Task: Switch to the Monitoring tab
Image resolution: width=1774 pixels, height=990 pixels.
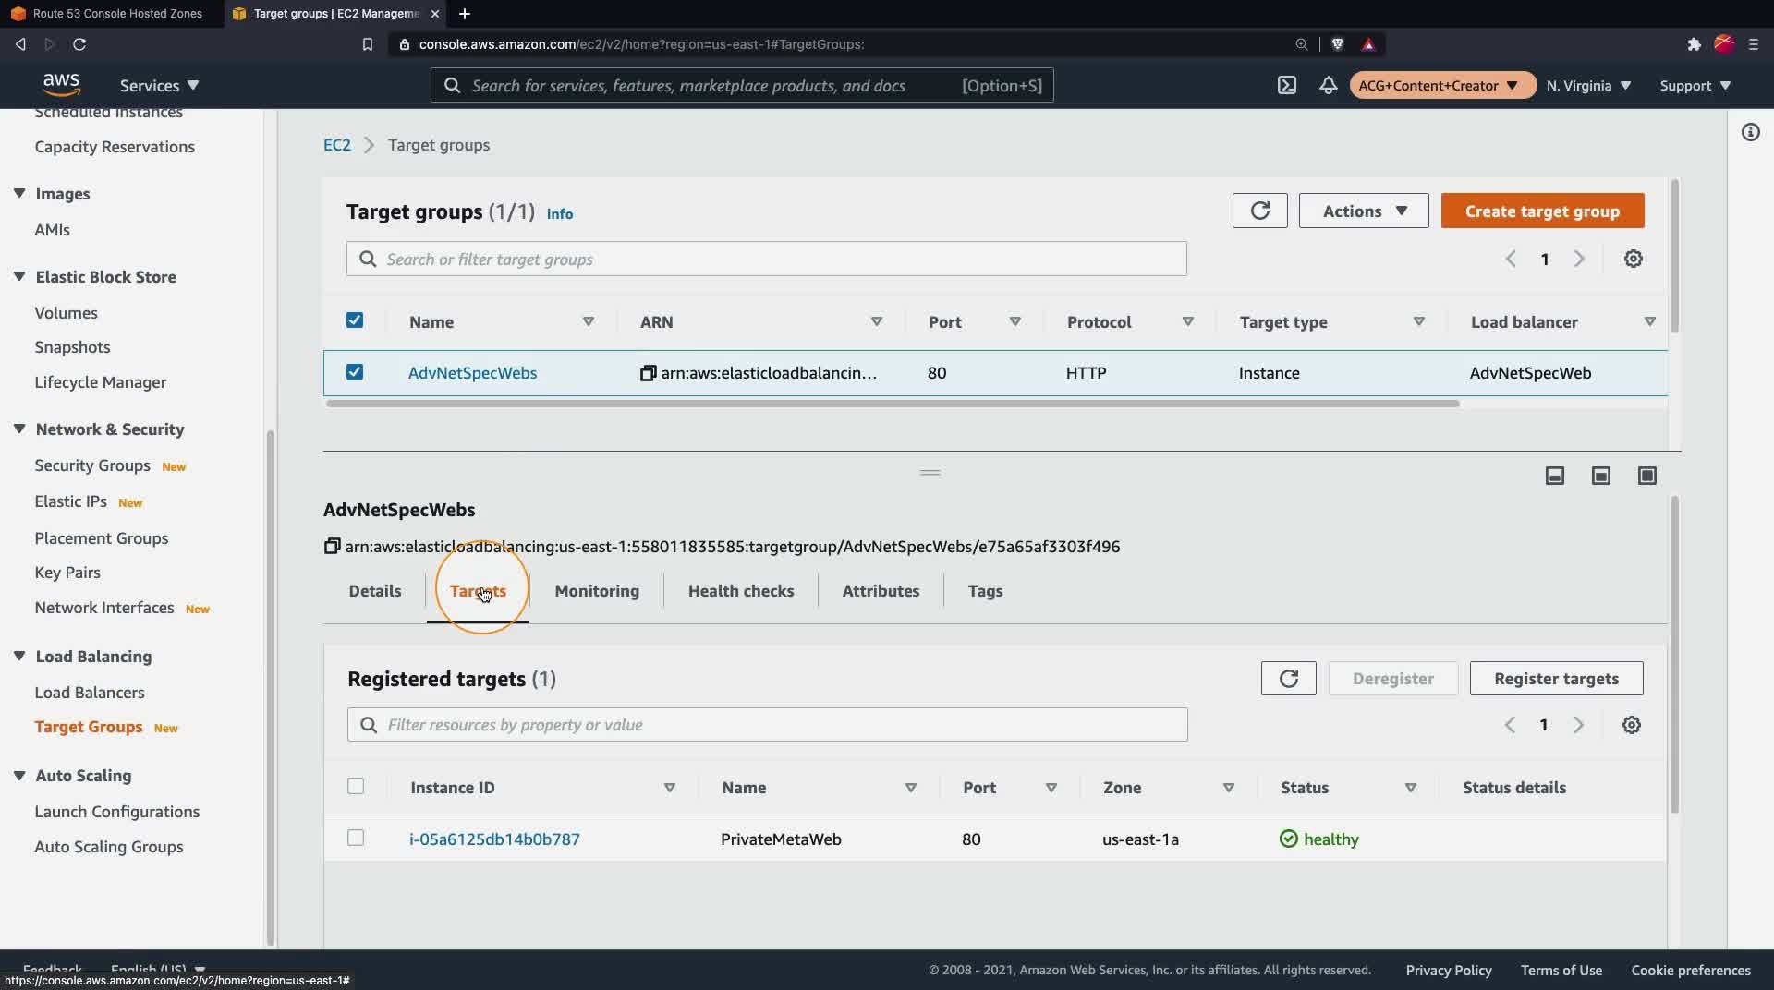Action: (597, 591)
